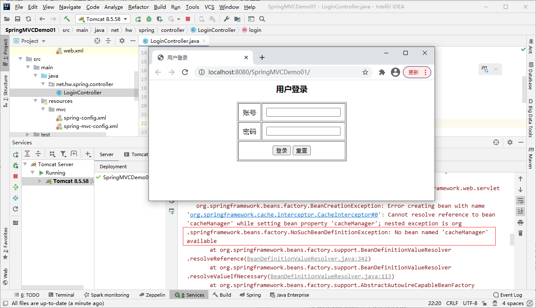Toggle soft-wrap in the console output

pyautogui.click(x=520, y=201)
